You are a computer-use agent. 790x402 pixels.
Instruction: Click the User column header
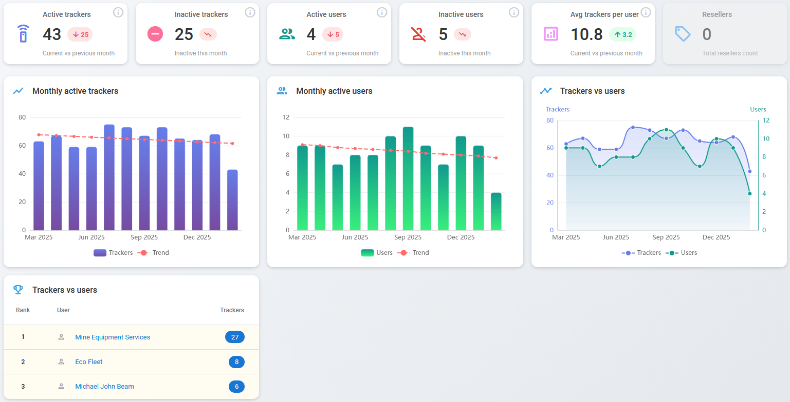[63, 310]
